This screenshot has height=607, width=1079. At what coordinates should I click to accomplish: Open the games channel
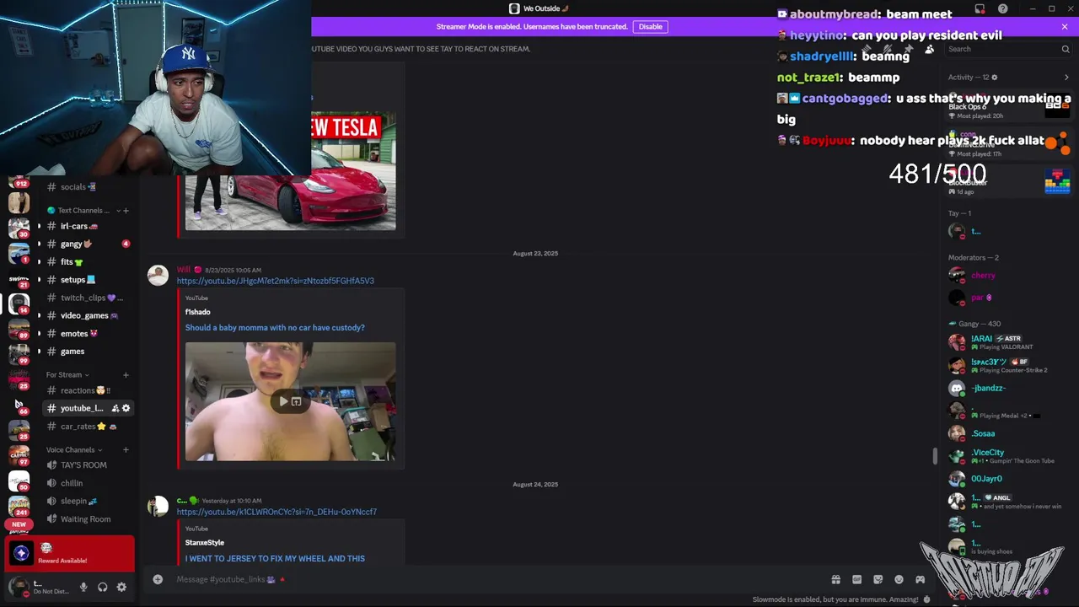coord(88,352)
